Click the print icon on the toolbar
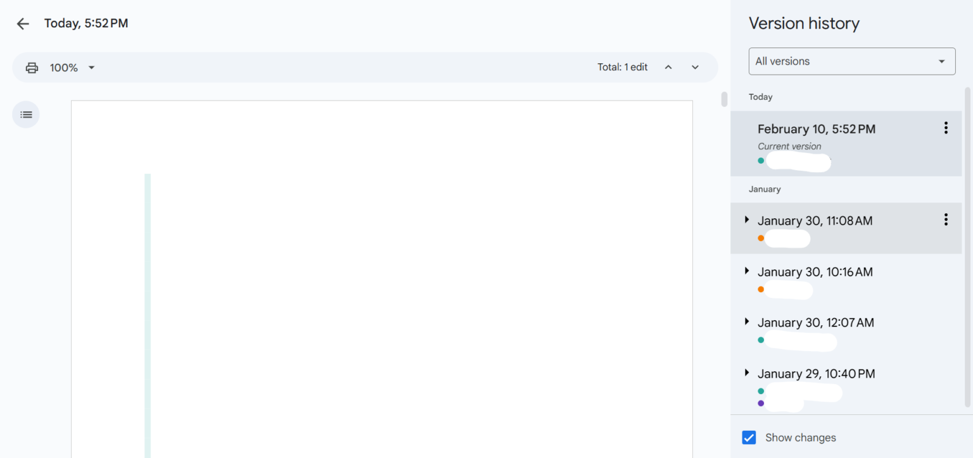973x458 pixels. click(x=32, y=67)
